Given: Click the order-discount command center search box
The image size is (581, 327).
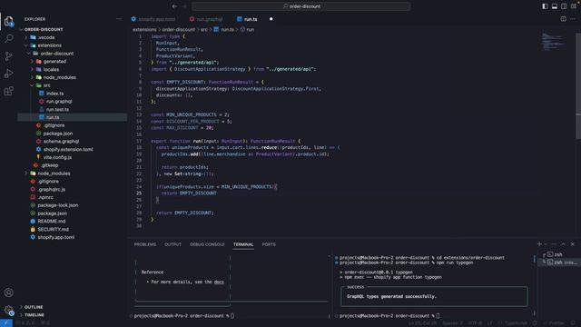Looking at the screenshot, I should (x=301, y=6).
